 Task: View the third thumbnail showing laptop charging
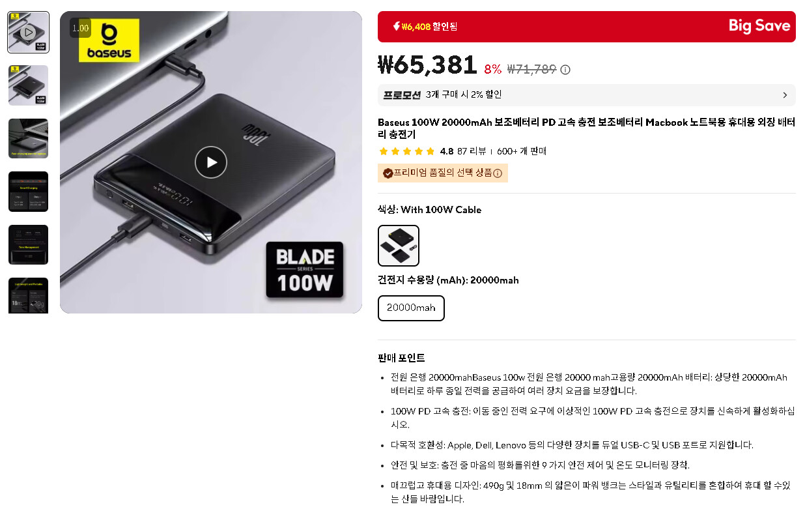click(x=28, y=138)
